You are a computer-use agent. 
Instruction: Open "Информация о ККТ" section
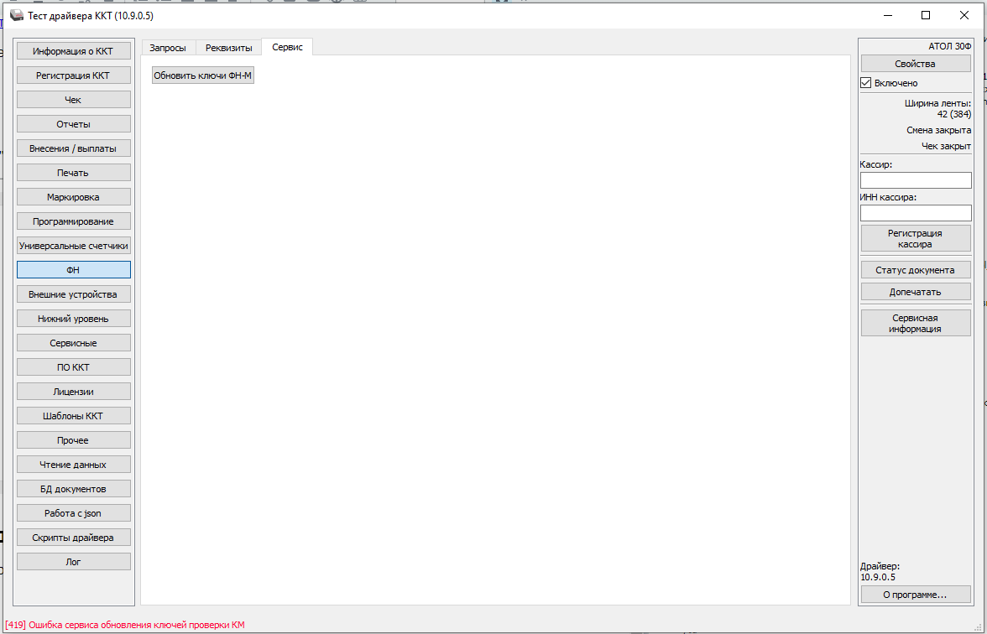click(74, 51)
